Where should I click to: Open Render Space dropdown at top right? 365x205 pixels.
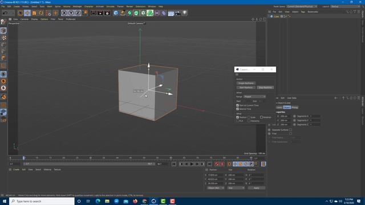(x=302, y=6)
